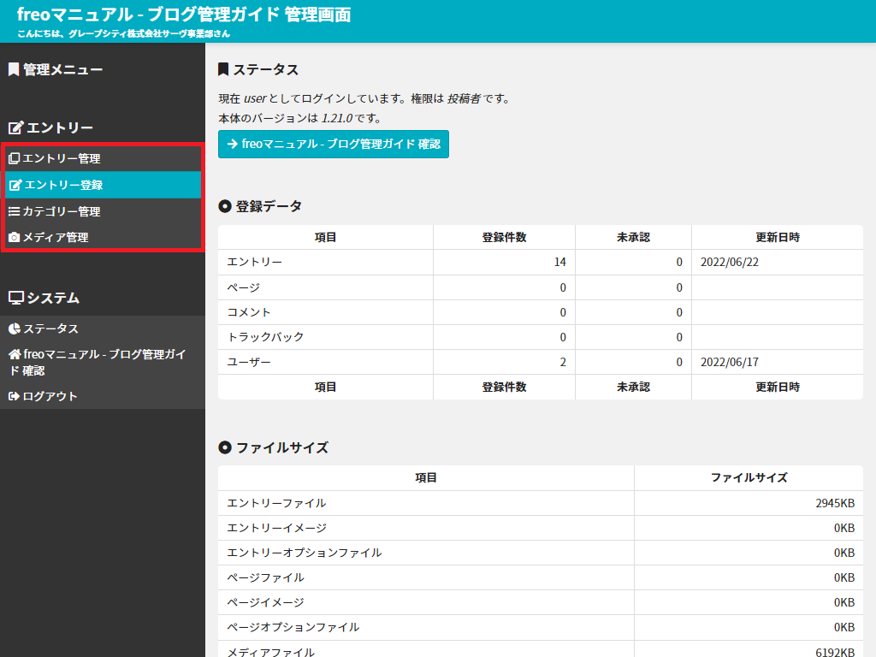Click the ページオプションファイル row label
The width and height of the screenshot is (876, 657).
pyautogui.click(x=293, y=627)
